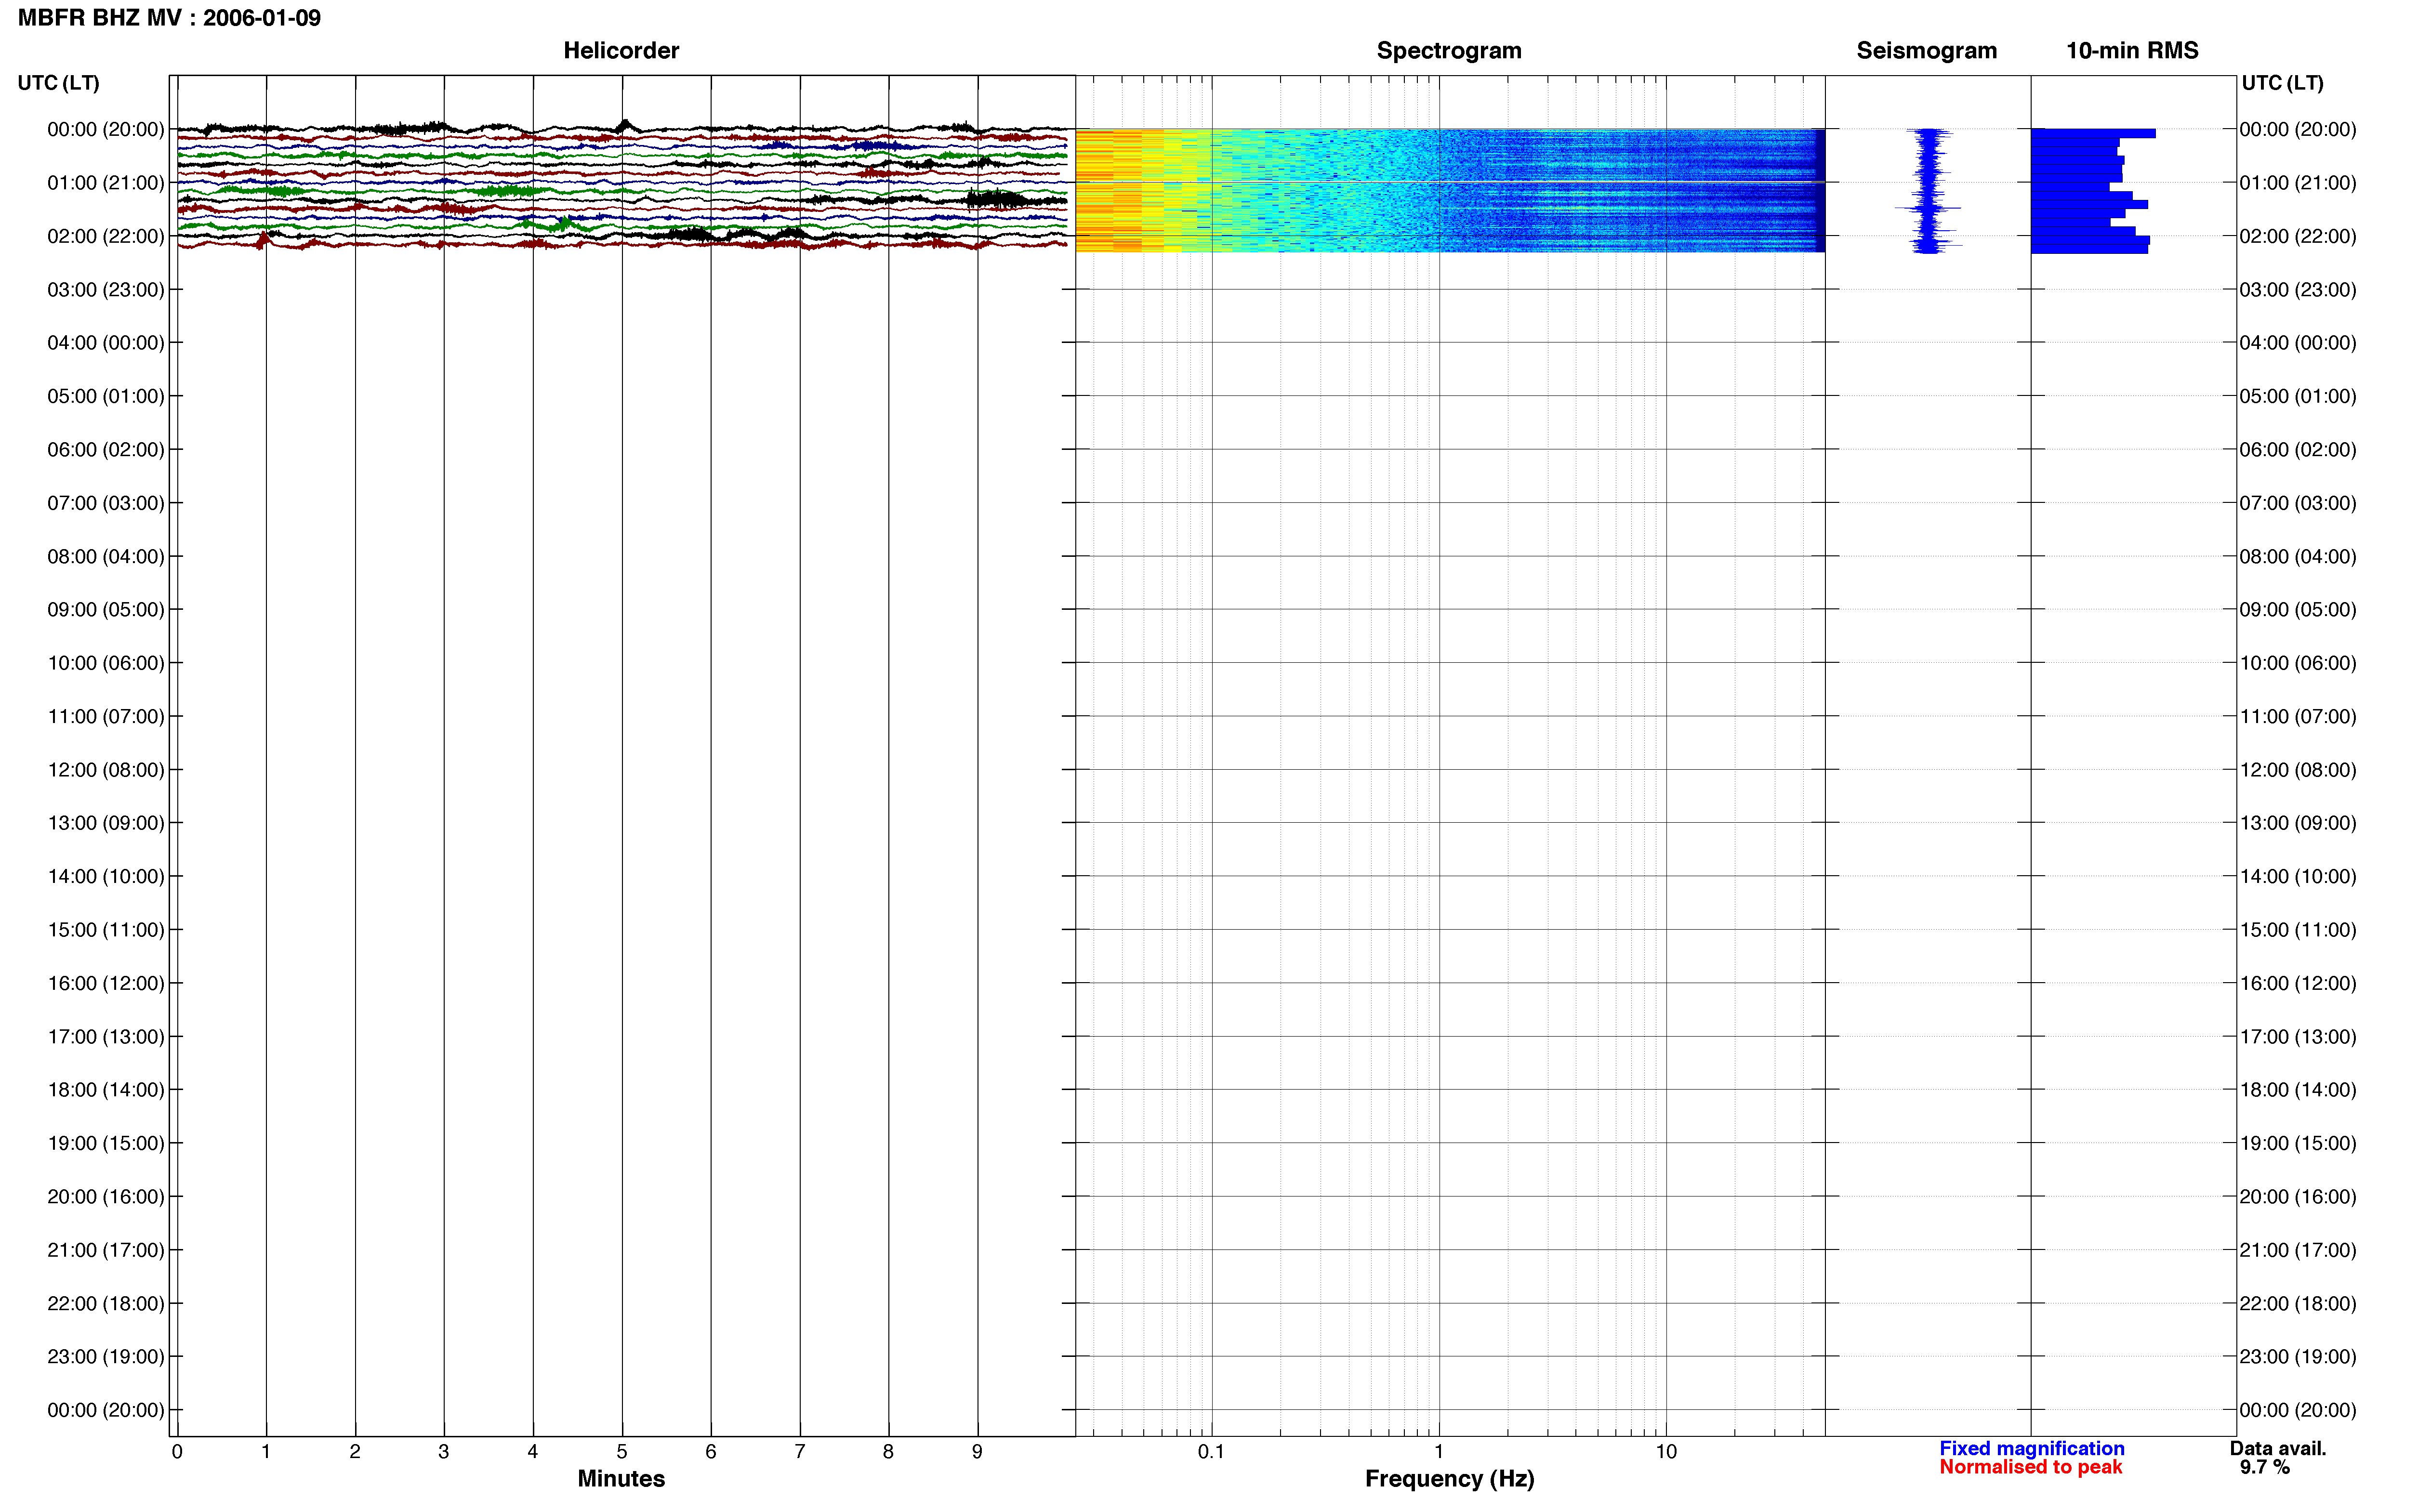Image resolution: width=2418 pixels, height=1512 pixels.
Task: Click the '06:00 (02:00)' label on left axis
Action: (106, 450)
